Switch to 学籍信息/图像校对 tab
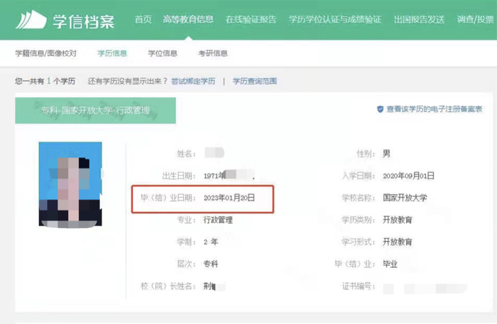 tap(45, 53)
